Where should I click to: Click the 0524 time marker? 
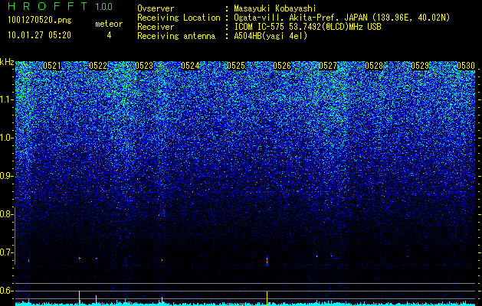pos(190,66)
